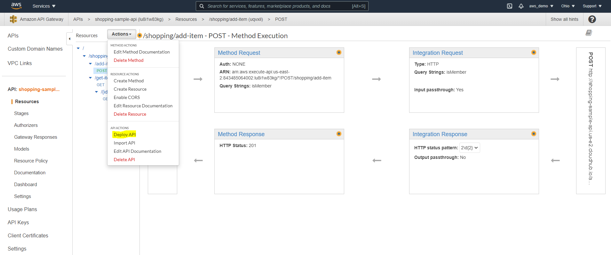
Task: Open the Integration Response settings link
Action: [x=440, y=134]
